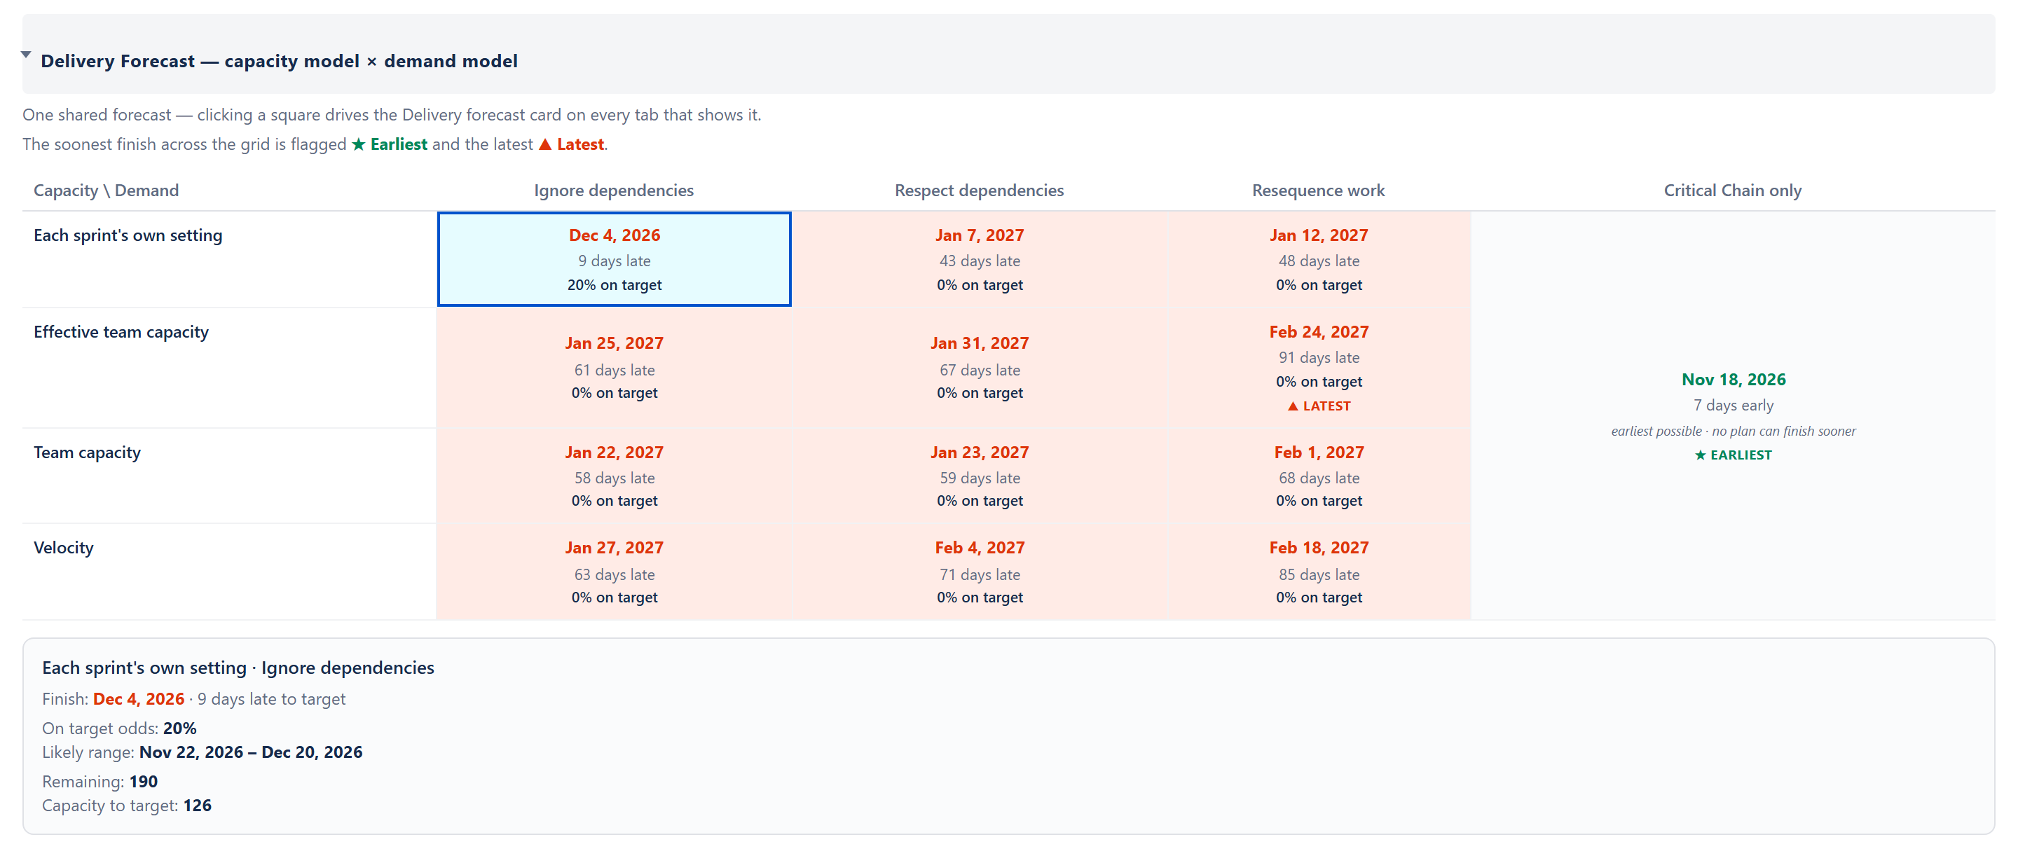Click the '20% on target' text in highlighted cell
The image size is (2018, 863).
[615, 285]
